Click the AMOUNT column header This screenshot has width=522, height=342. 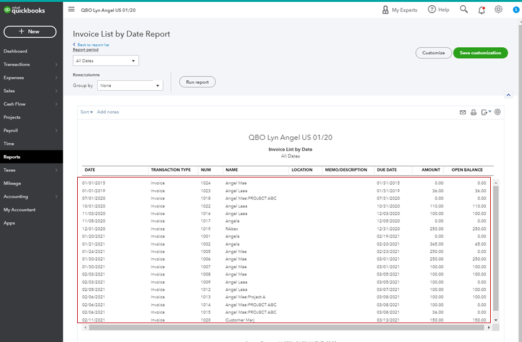pyautogui.click(x=431, y=170)
